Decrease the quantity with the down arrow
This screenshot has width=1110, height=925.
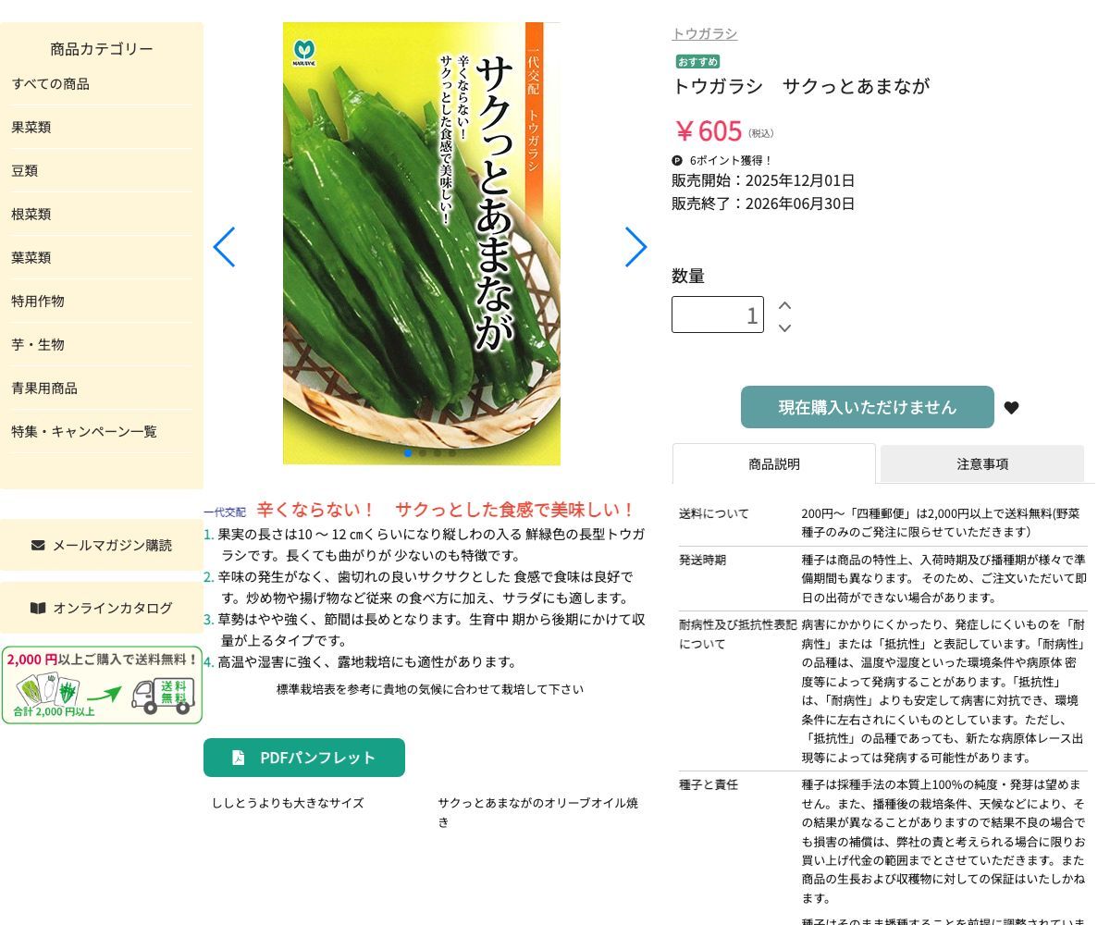click(784, 327)
